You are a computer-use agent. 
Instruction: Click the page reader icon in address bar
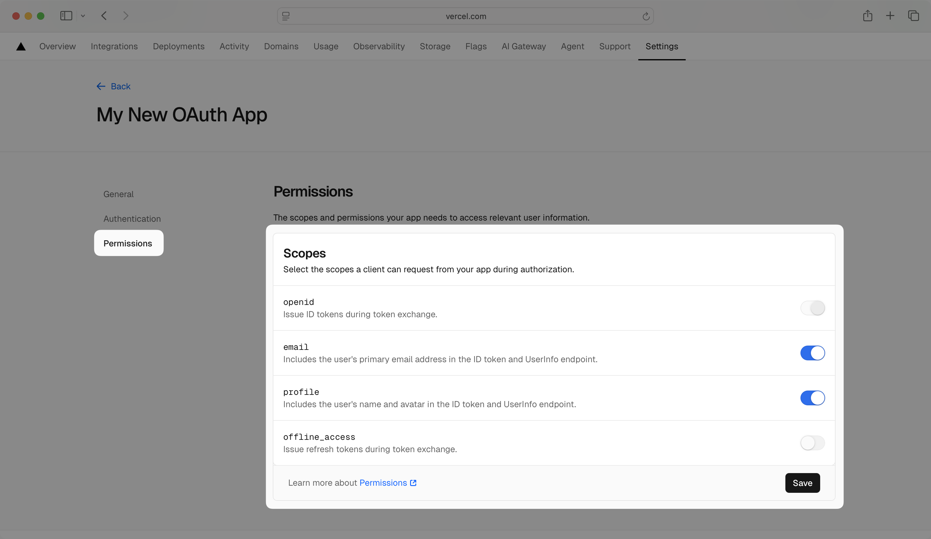286,16
